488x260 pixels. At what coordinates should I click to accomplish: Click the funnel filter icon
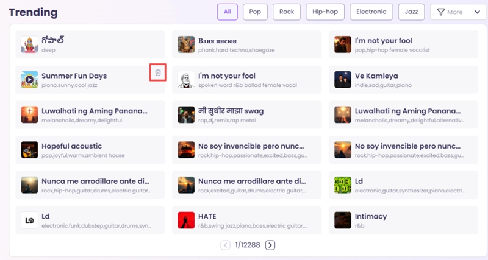441,12
